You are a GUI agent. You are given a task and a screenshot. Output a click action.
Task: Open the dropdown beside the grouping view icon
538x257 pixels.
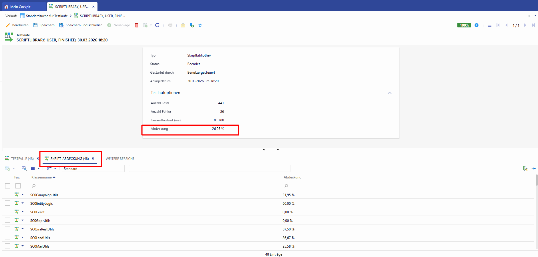[x=55, y=168]
